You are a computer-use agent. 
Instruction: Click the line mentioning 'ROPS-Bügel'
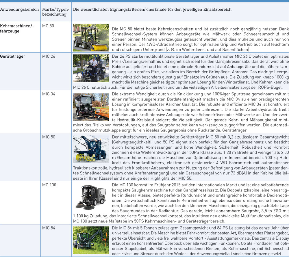pos(178,88)
